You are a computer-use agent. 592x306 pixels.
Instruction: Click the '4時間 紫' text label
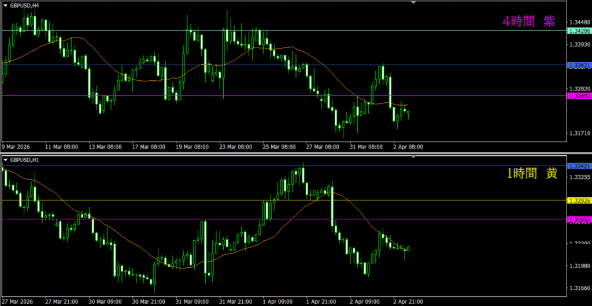[x=528, y=22]
